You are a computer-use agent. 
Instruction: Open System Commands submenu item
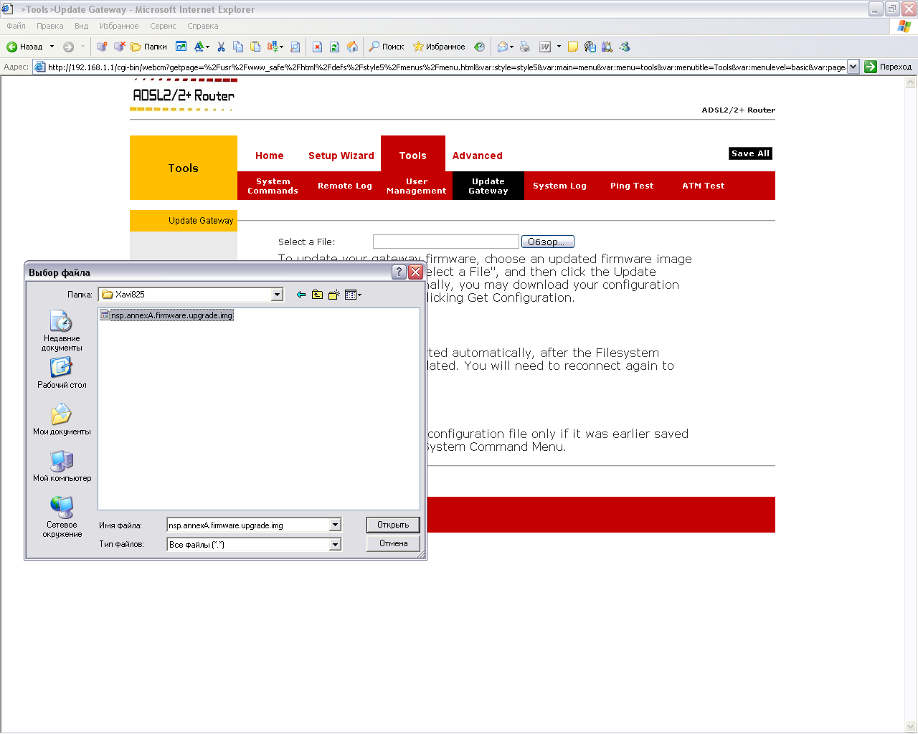click(273, 186)
